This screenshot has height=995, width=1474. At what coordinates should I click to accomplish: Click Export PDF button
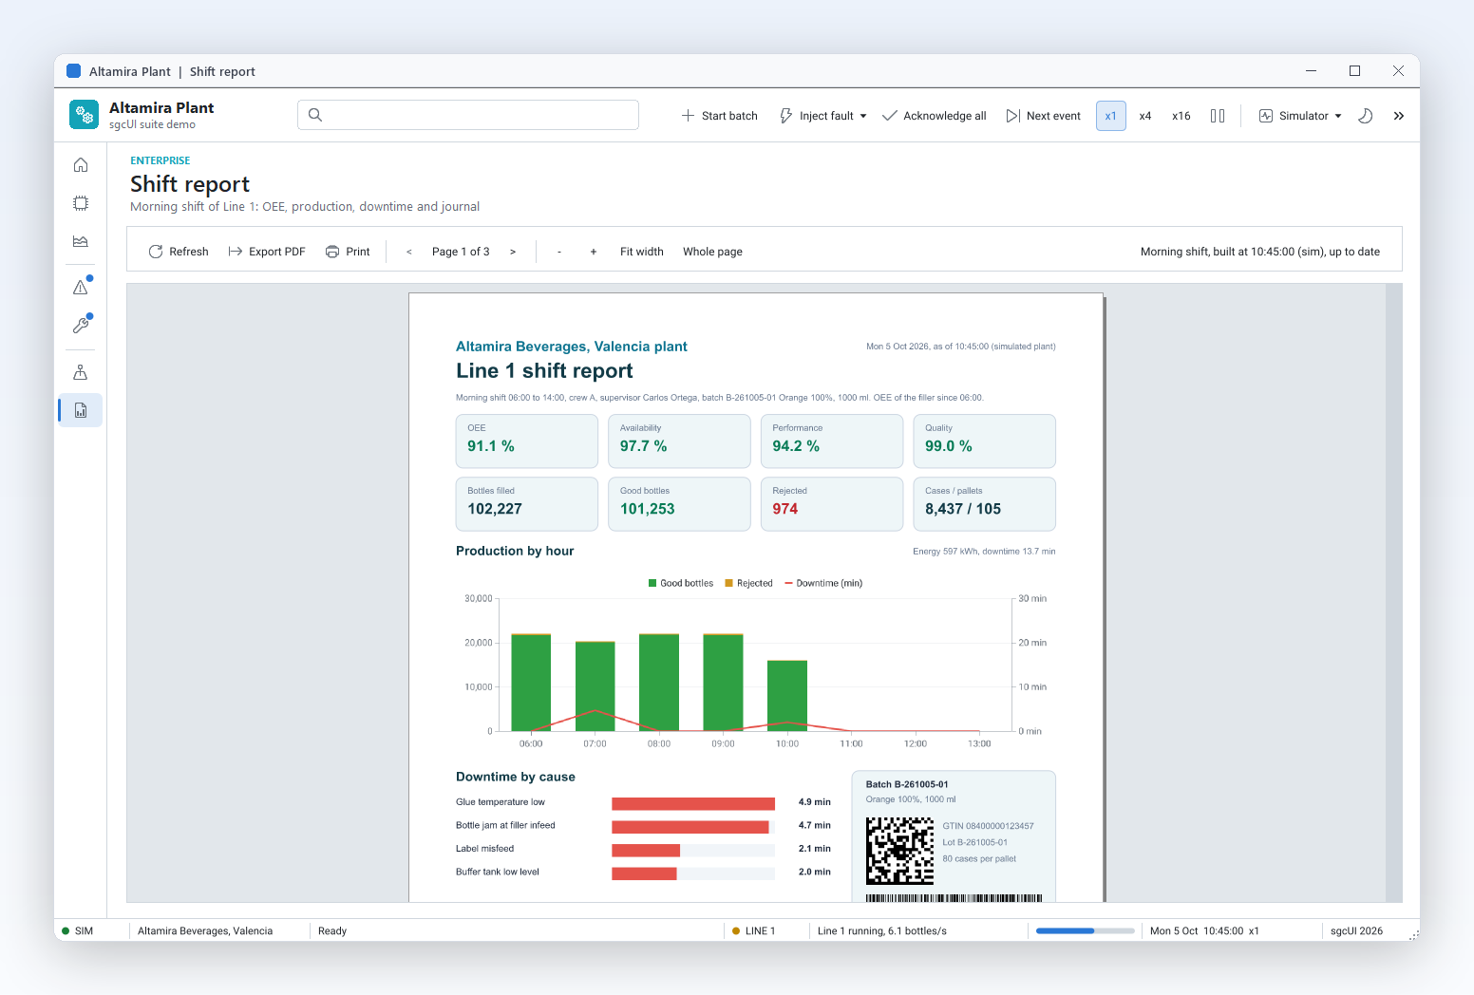(x=267, y=252)
